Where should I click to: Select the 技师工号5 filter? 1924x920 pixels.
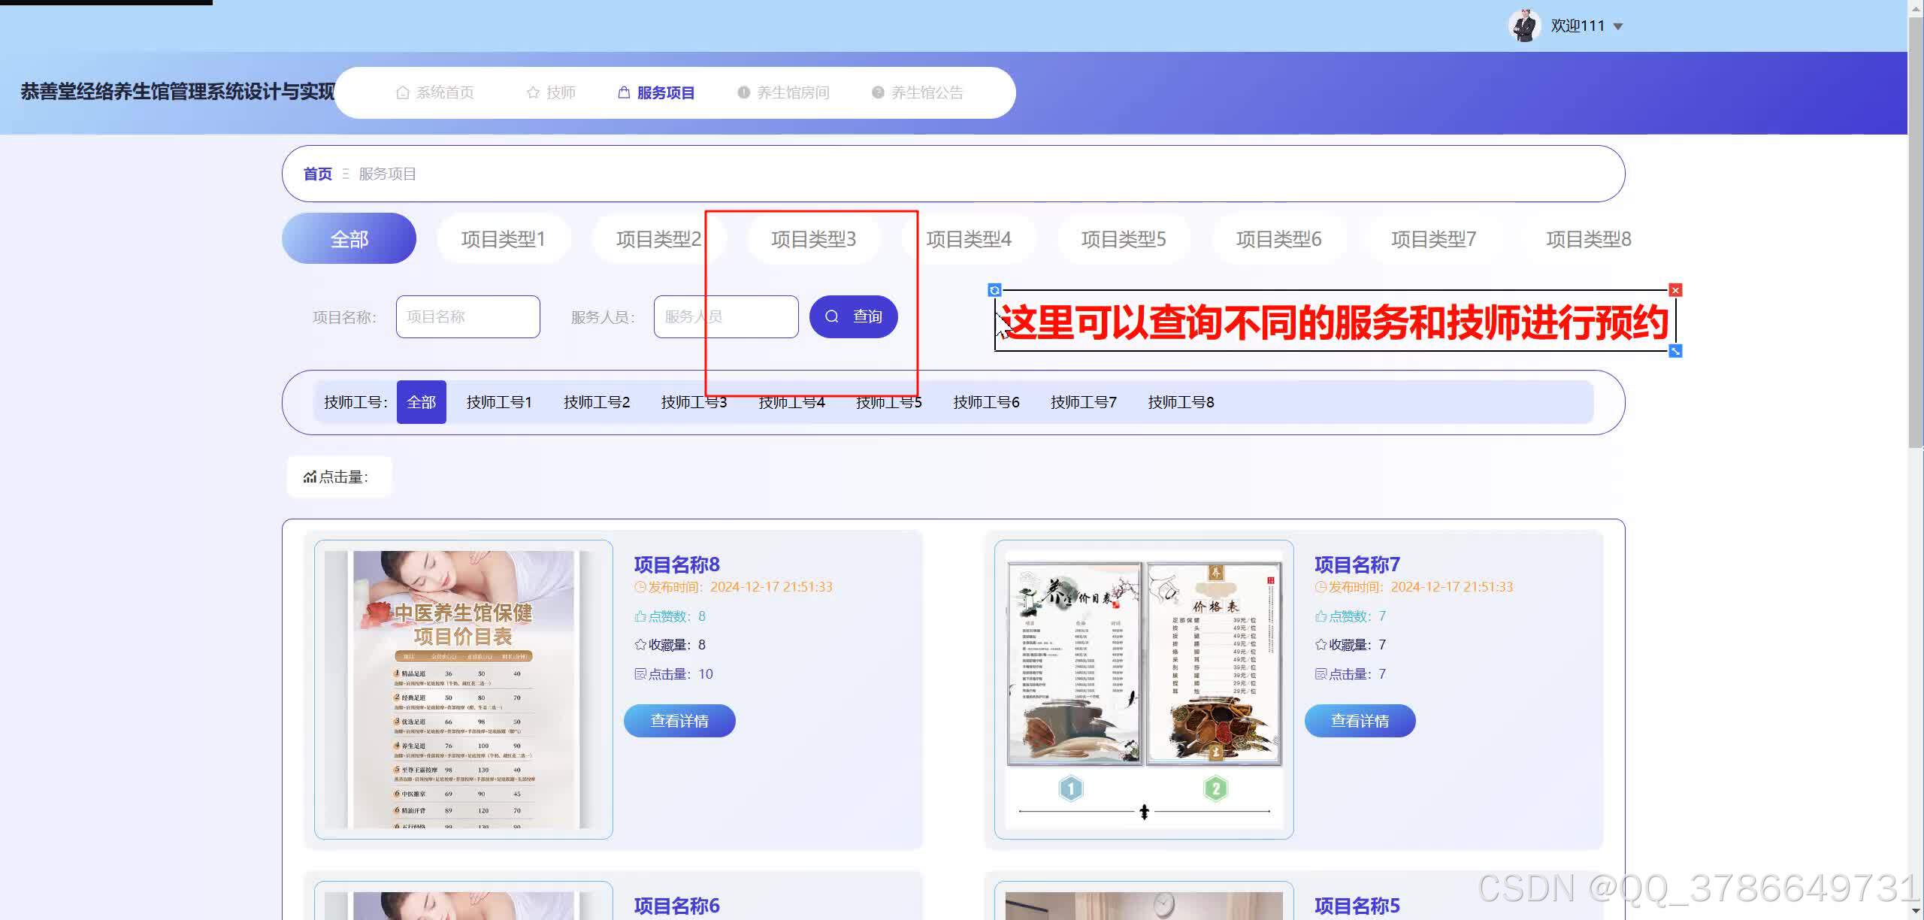pos(888,401)
